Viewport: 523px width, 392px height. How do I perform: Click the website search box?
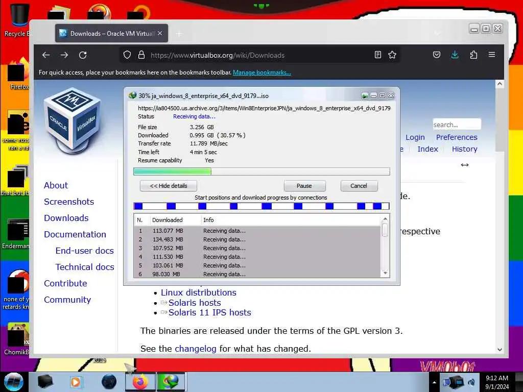coord(457,125)
